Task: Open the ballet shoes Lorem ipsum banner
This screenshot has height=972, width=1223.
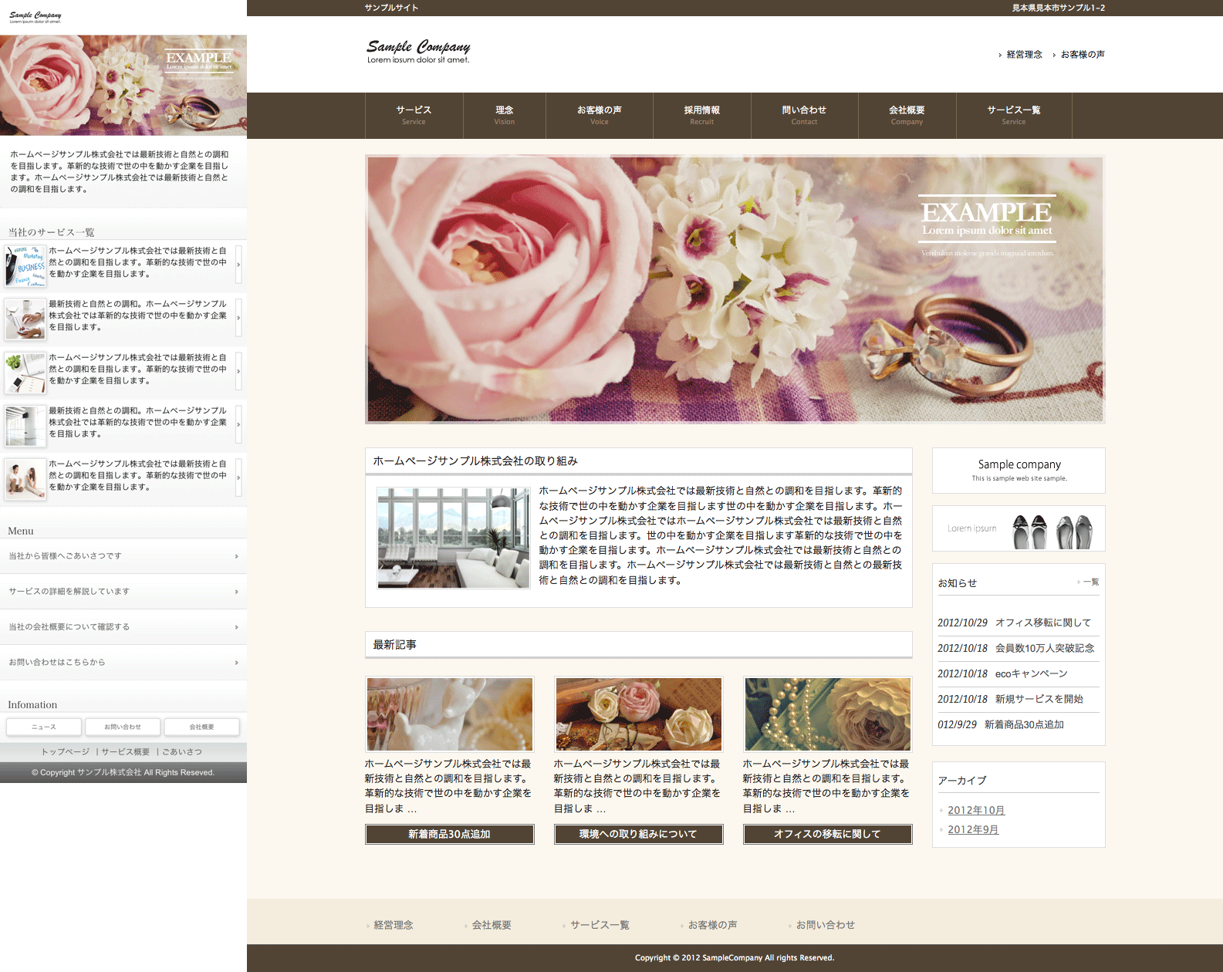Action: click(x=1019, y=529)
